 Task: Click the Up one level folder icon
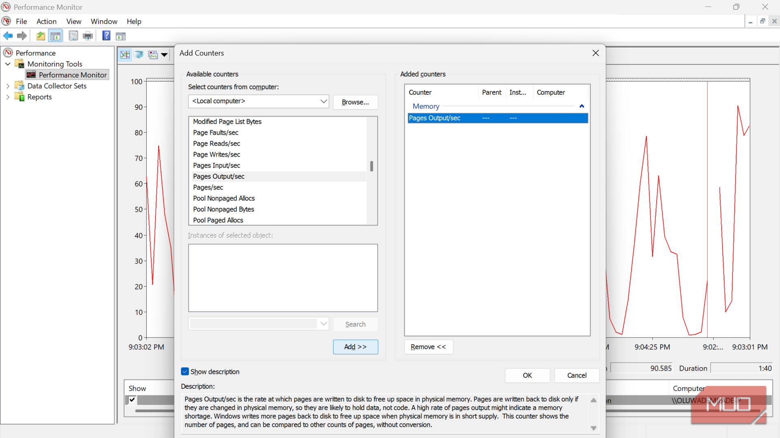pyautogui.click(x=41, y=36)
